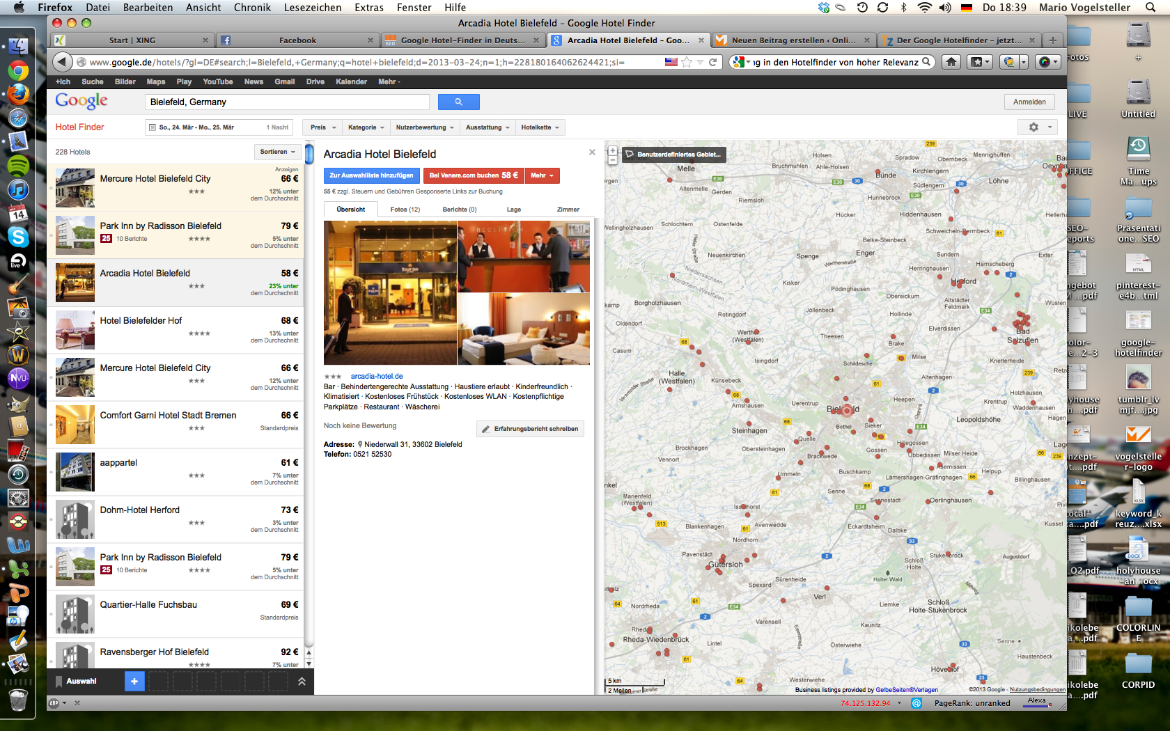Click the Adblock Plus icon in status bar
The height and width of the screenshot is (731, 1170).
point(54,703)
